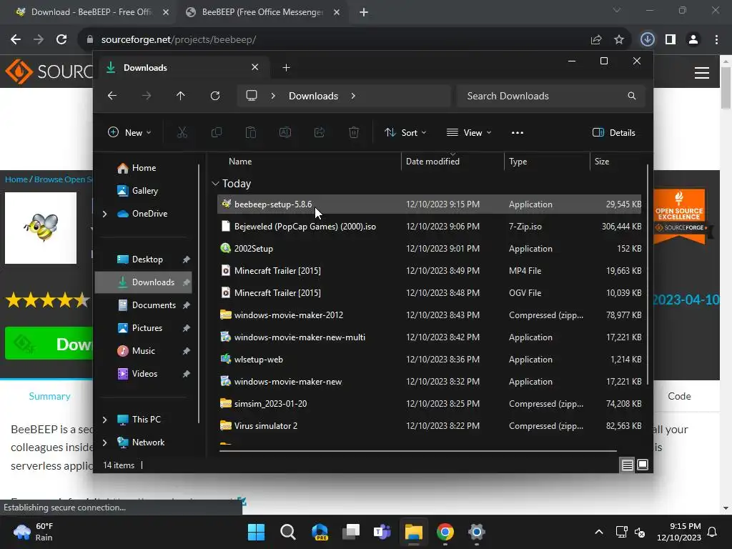
Task: Open Settings gear in taskbar
Action: [477, 532]
